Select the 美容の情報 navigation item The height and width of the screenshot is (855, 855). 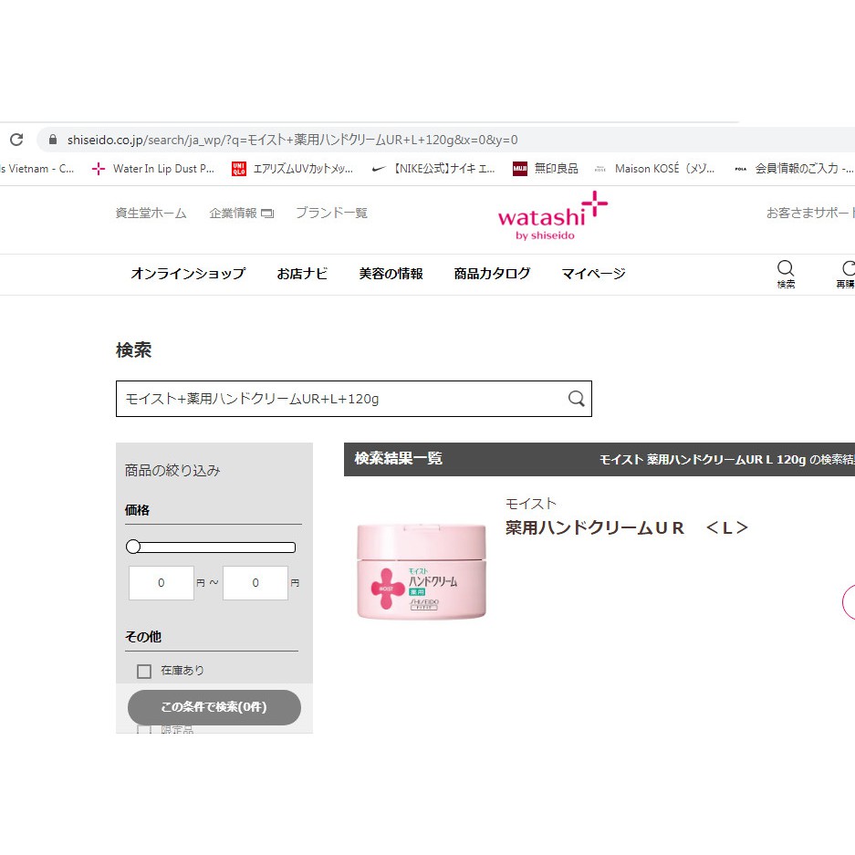pyautogui.click(x=391, y=274)
